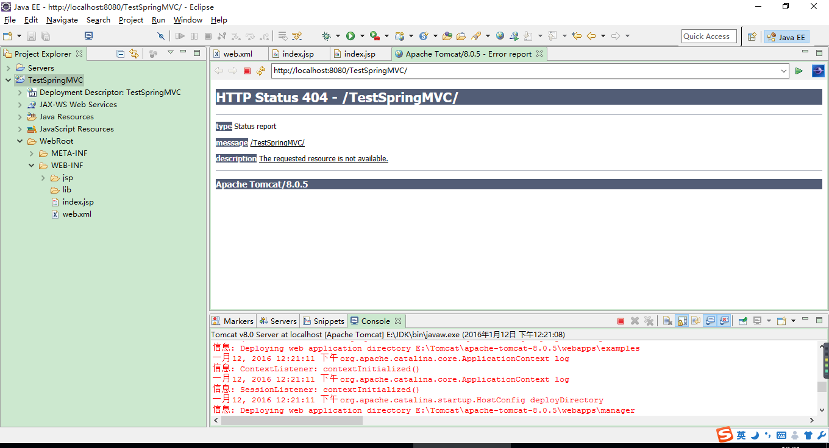Viewport: 829px width, 448px height.
Task: Click the Open Console icon
Action: (781, 321)
